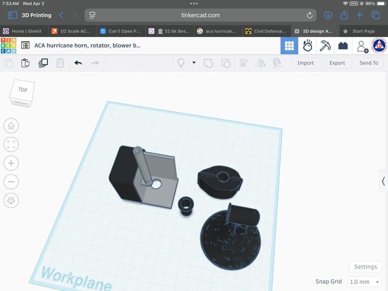The image size is (388, 291).
Task: Zoom out with the minus button
Action: [x=11, y=181]
